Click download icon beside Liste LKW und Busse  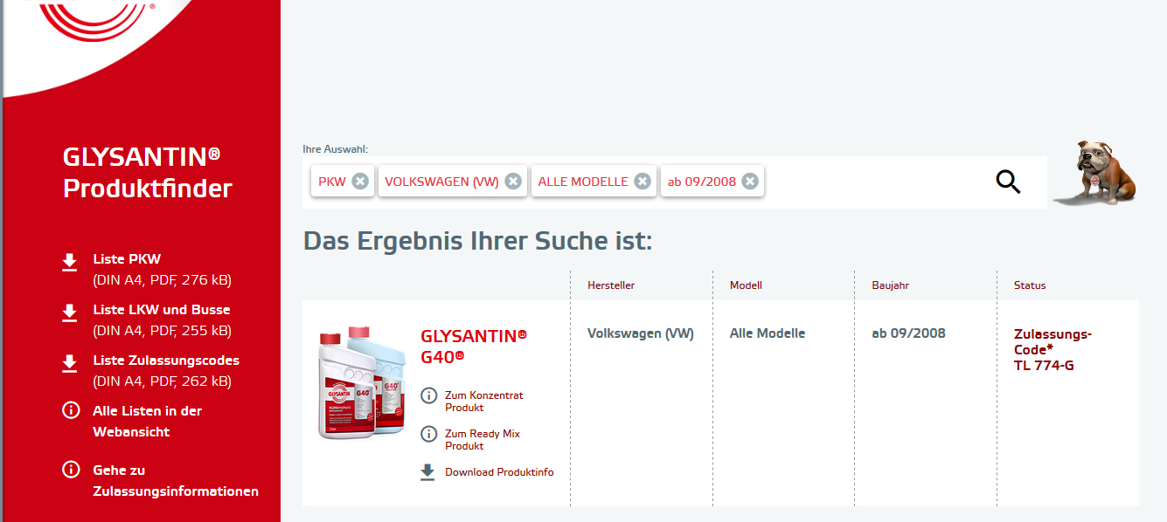[x=70, y=313]
